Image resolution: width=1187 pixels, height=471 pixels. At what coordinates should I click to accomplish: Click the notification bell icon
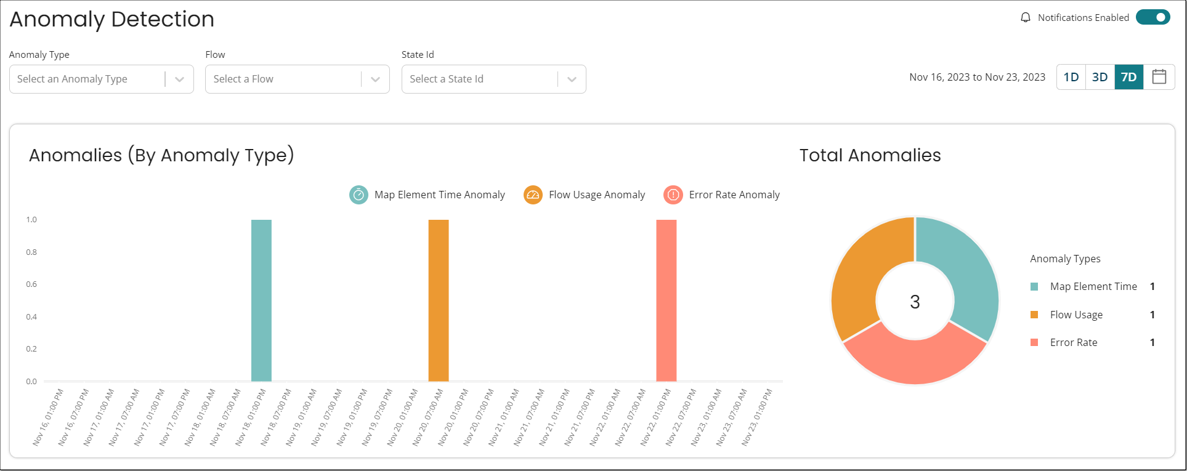point(1026,17)
